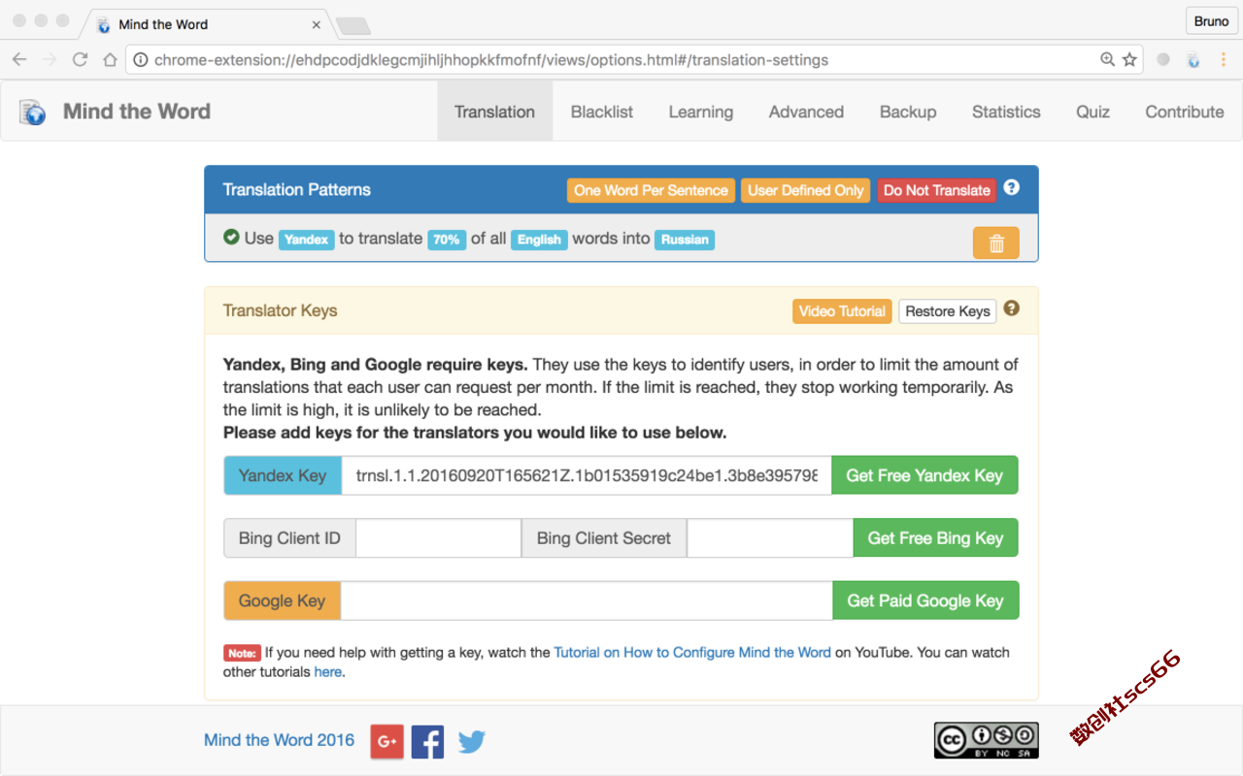Screen dimensions: 1243x776
Task: Click the Bruno profile button
Action: click(1211, 21)
